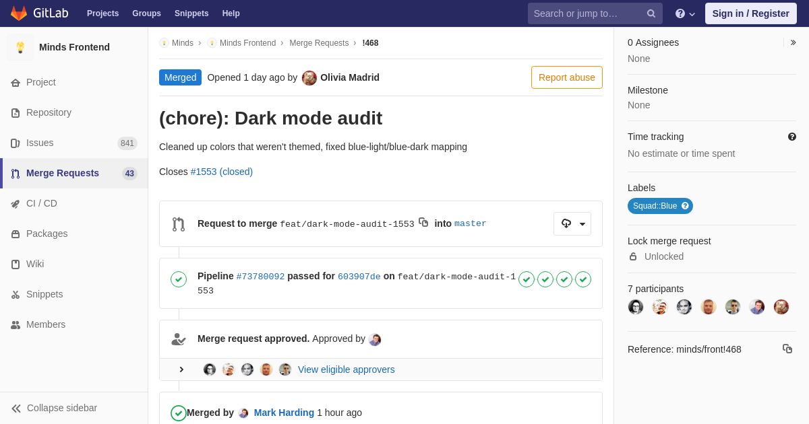Click the Merge Requests sidebar icon
The image size is (809, 424).
click(16, 174)
